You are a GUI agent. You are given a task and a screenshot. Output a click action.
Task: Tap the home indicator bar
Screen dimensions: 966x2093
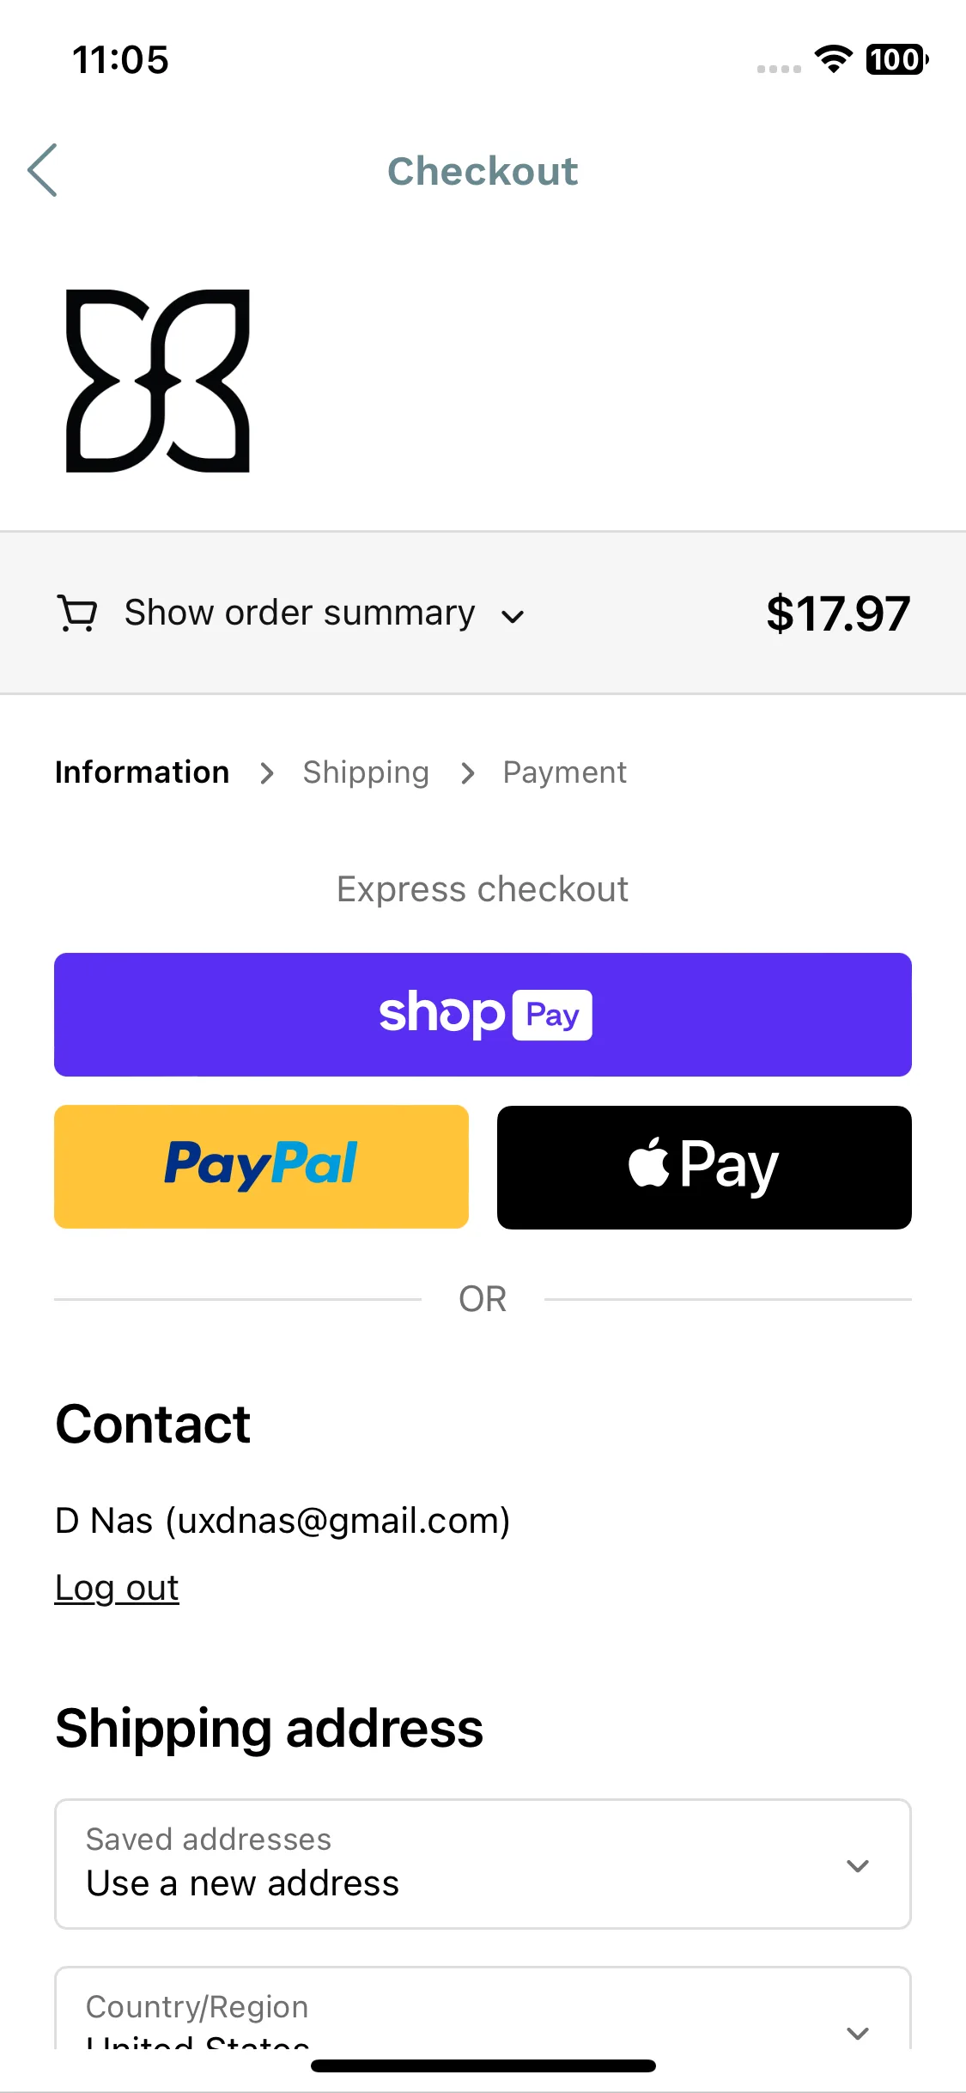click(x=483, y=2066)
